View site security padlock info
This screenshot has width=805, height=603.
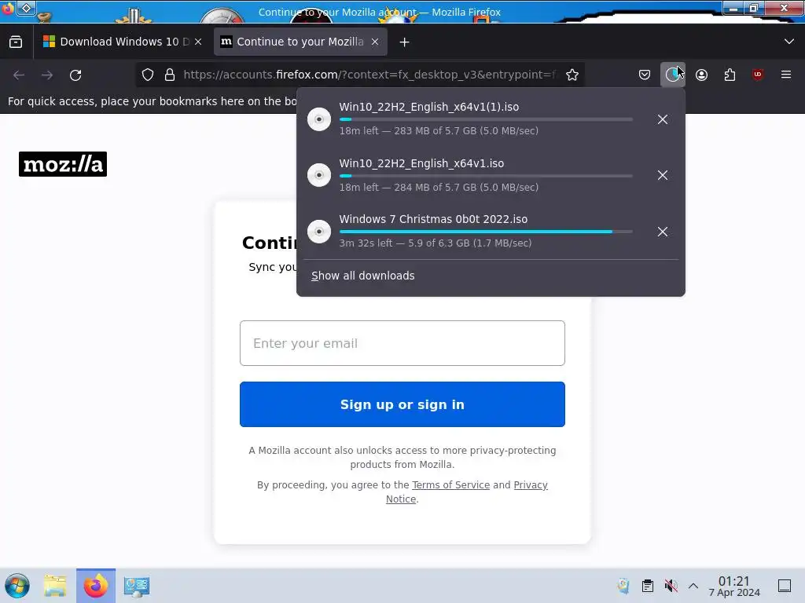coord(170,75)
